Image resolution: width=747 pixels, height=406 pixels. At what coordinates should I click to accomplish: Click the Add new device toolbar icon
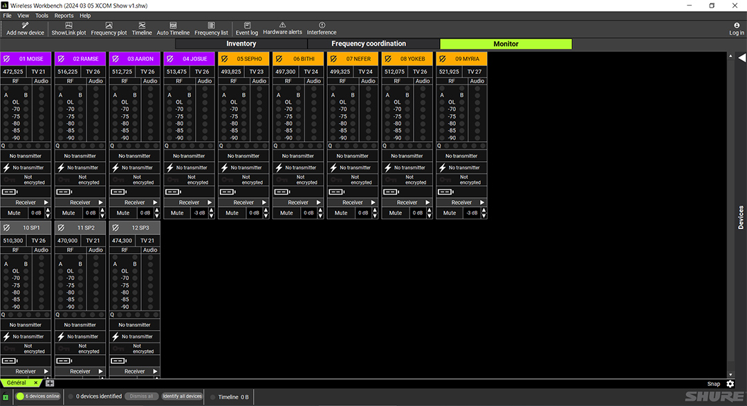pos(25,28)
